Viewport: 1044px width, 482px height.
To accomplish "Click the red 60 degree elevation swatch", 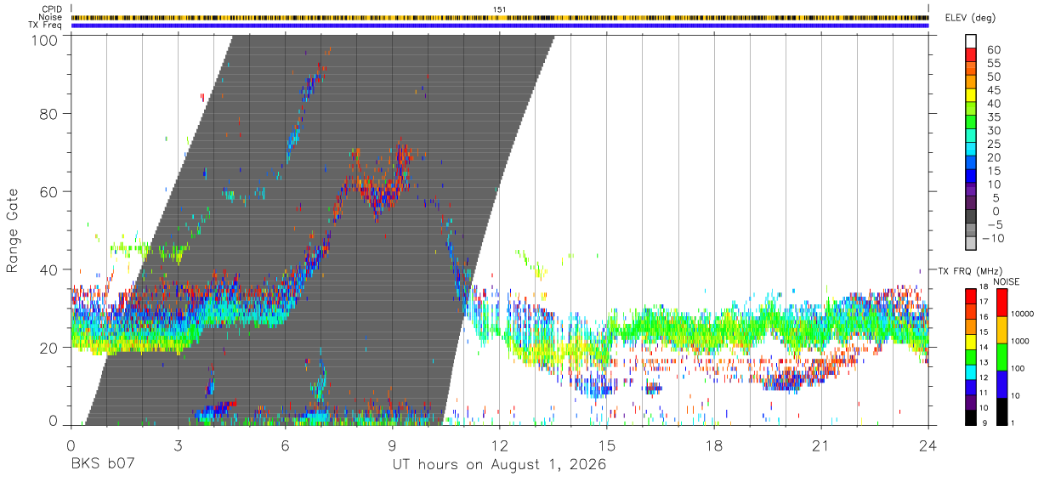I will (x=970, y=55).
